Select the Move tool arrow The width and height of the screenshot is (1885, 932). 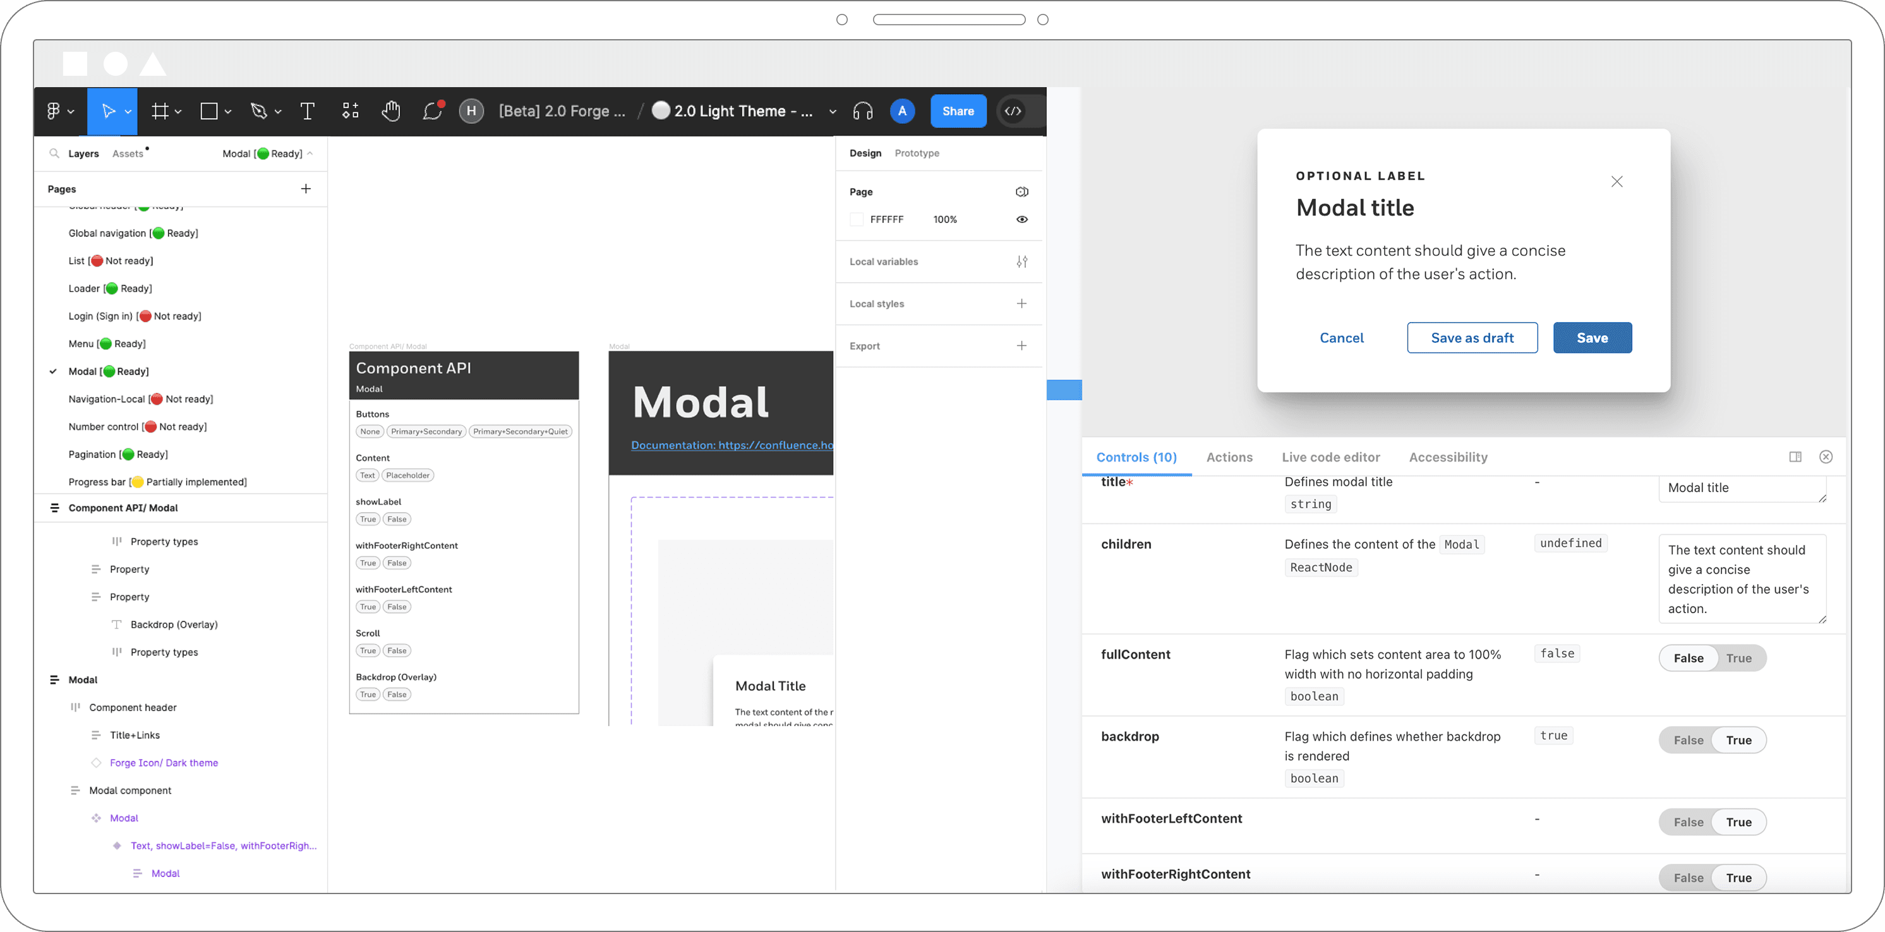click(108, 111)
